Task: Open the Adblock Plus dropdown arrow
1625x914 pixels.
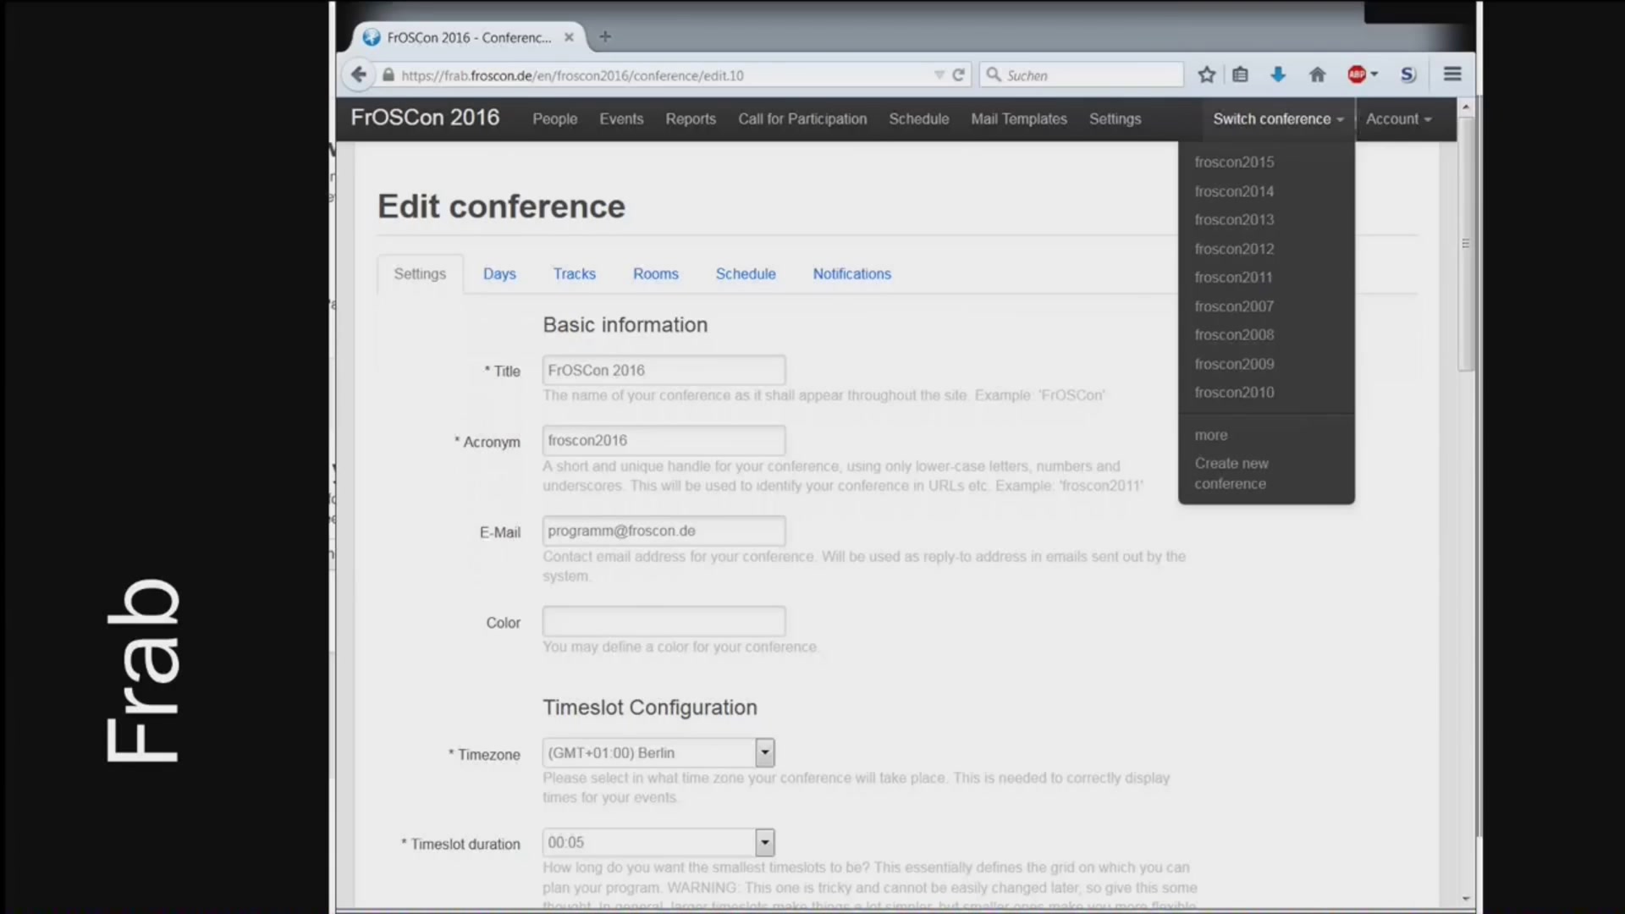Action: coord(1374,74)
